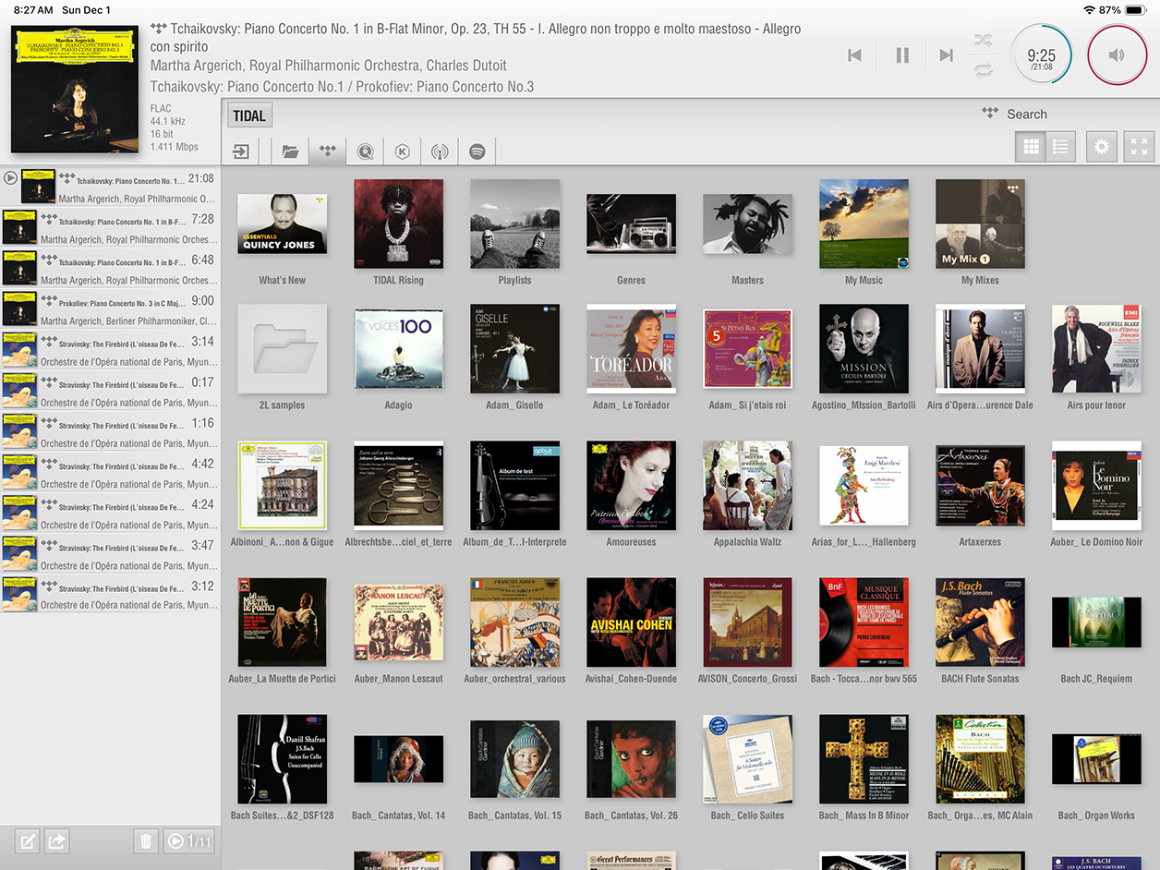Select the 3:12 Firebird queue track
The height and width of the screenshot is (870, 1160).
click(x=110, y=595)
